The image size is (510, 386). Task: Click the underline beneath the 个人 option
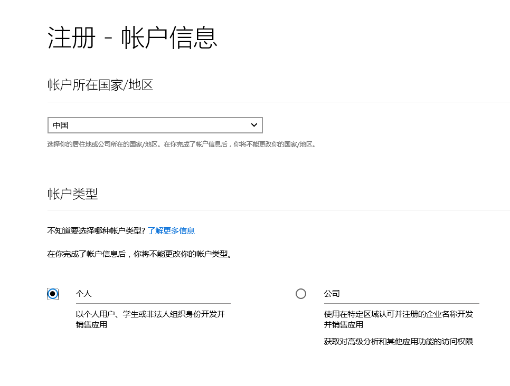click(x=153, y=303)
